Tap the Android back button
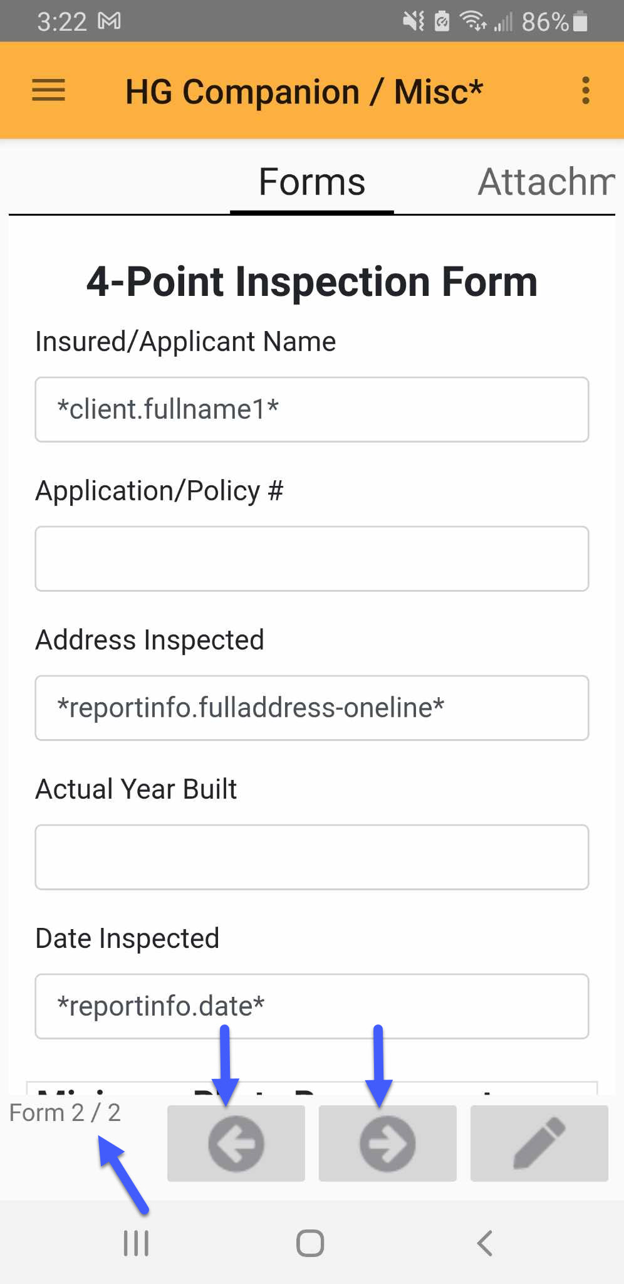 tap(484, 1243)
